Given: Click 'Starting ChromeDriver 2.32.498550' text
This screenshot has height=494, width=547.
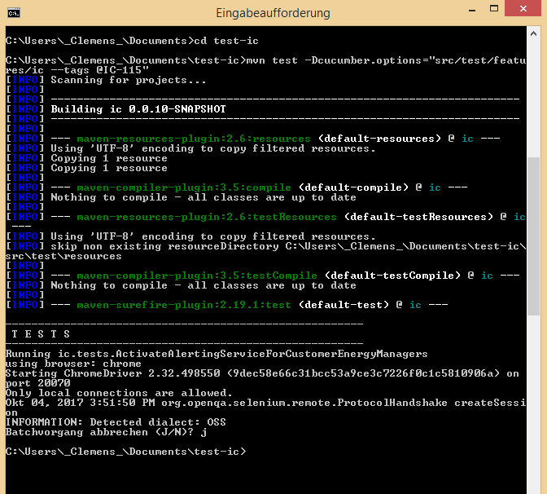Looking at the screenshot, I should point(112,373).
